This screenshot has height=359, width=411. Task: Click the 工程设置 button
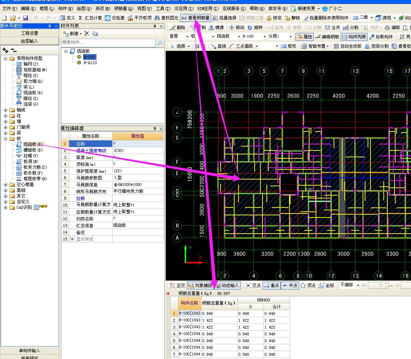pos(30,33)
